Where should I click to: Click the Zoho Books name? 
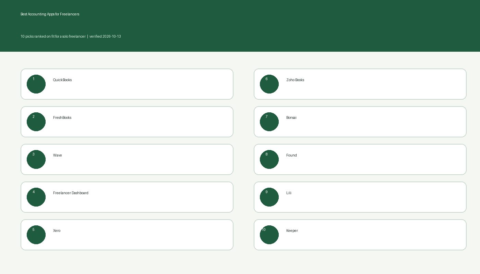point(295,80)
